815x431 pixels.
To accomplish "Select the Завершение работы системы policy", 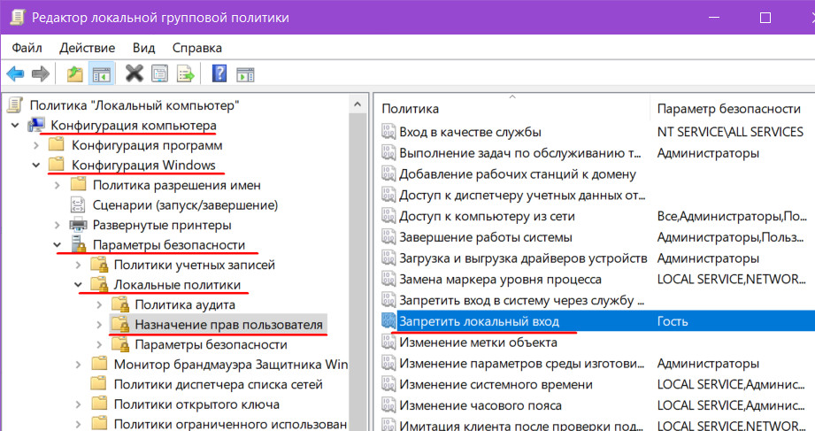I will 485,237.
